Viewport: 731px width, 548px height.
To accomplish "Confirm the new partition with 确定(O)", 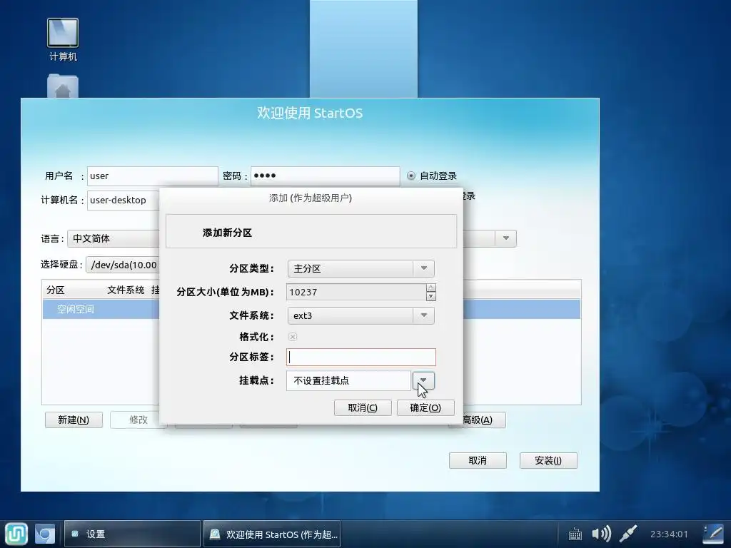I will point(425,407).
